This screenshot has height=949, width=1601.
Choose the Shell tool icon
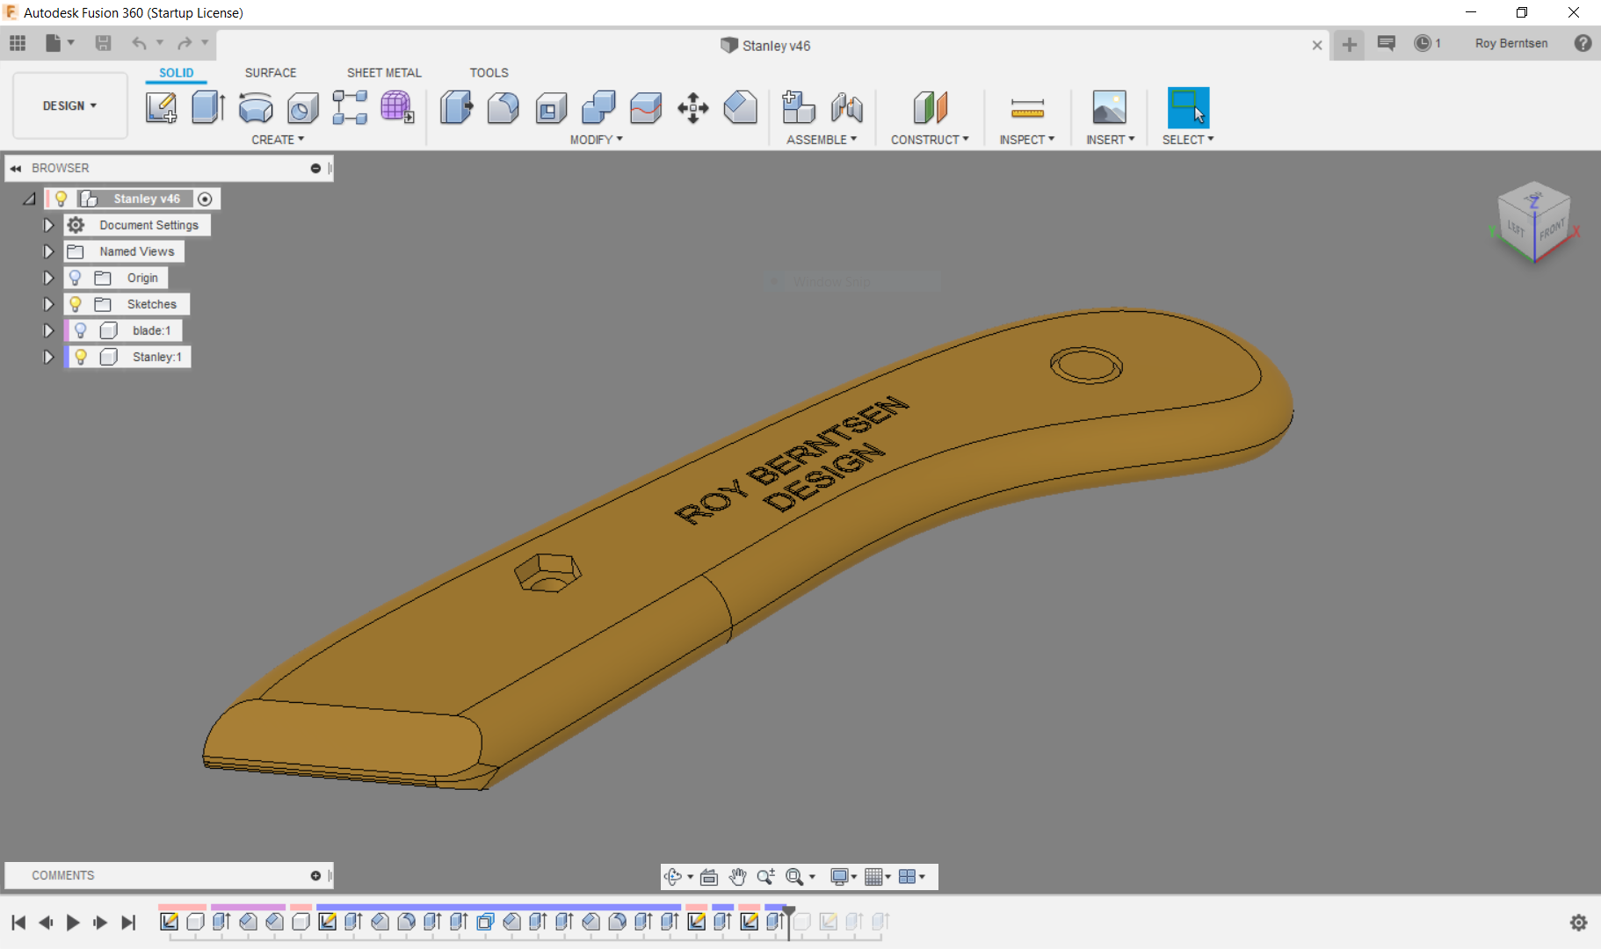[551, 107]
